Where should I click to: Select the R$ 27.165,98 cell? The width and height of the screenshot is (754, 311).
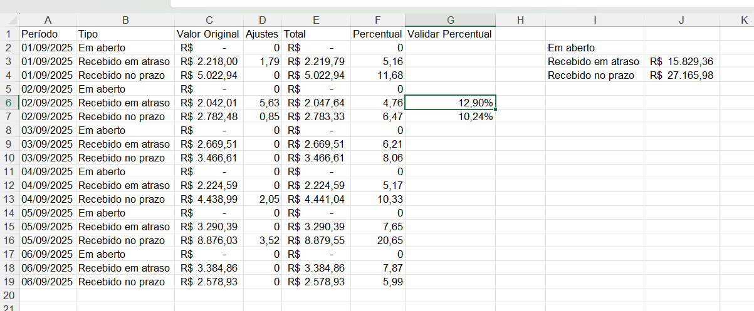coord(681,75)
